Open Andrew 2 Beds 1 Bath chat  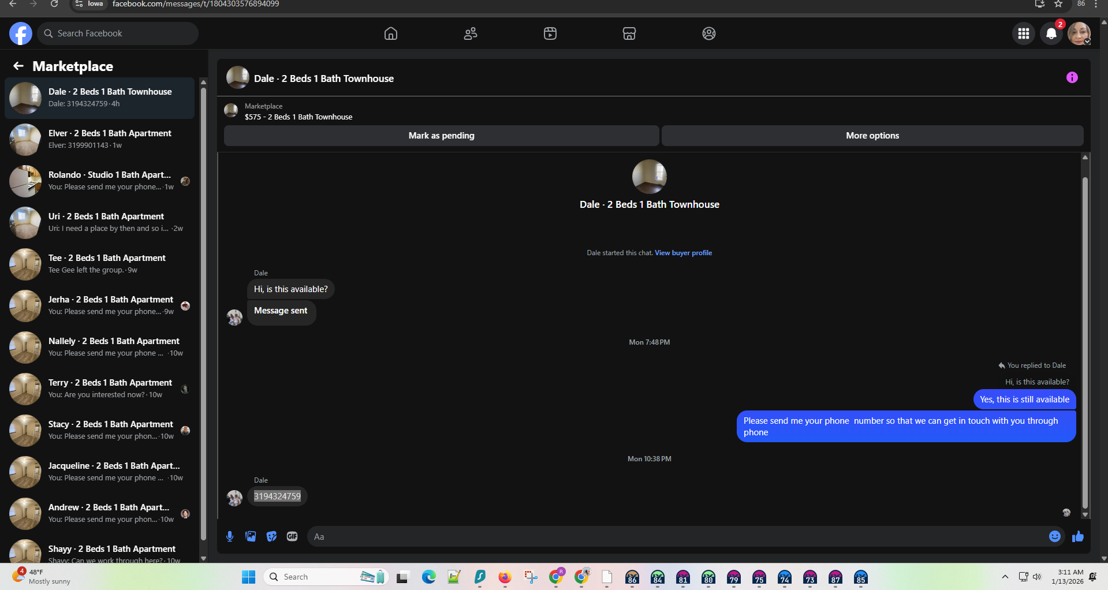coord(99,513)
